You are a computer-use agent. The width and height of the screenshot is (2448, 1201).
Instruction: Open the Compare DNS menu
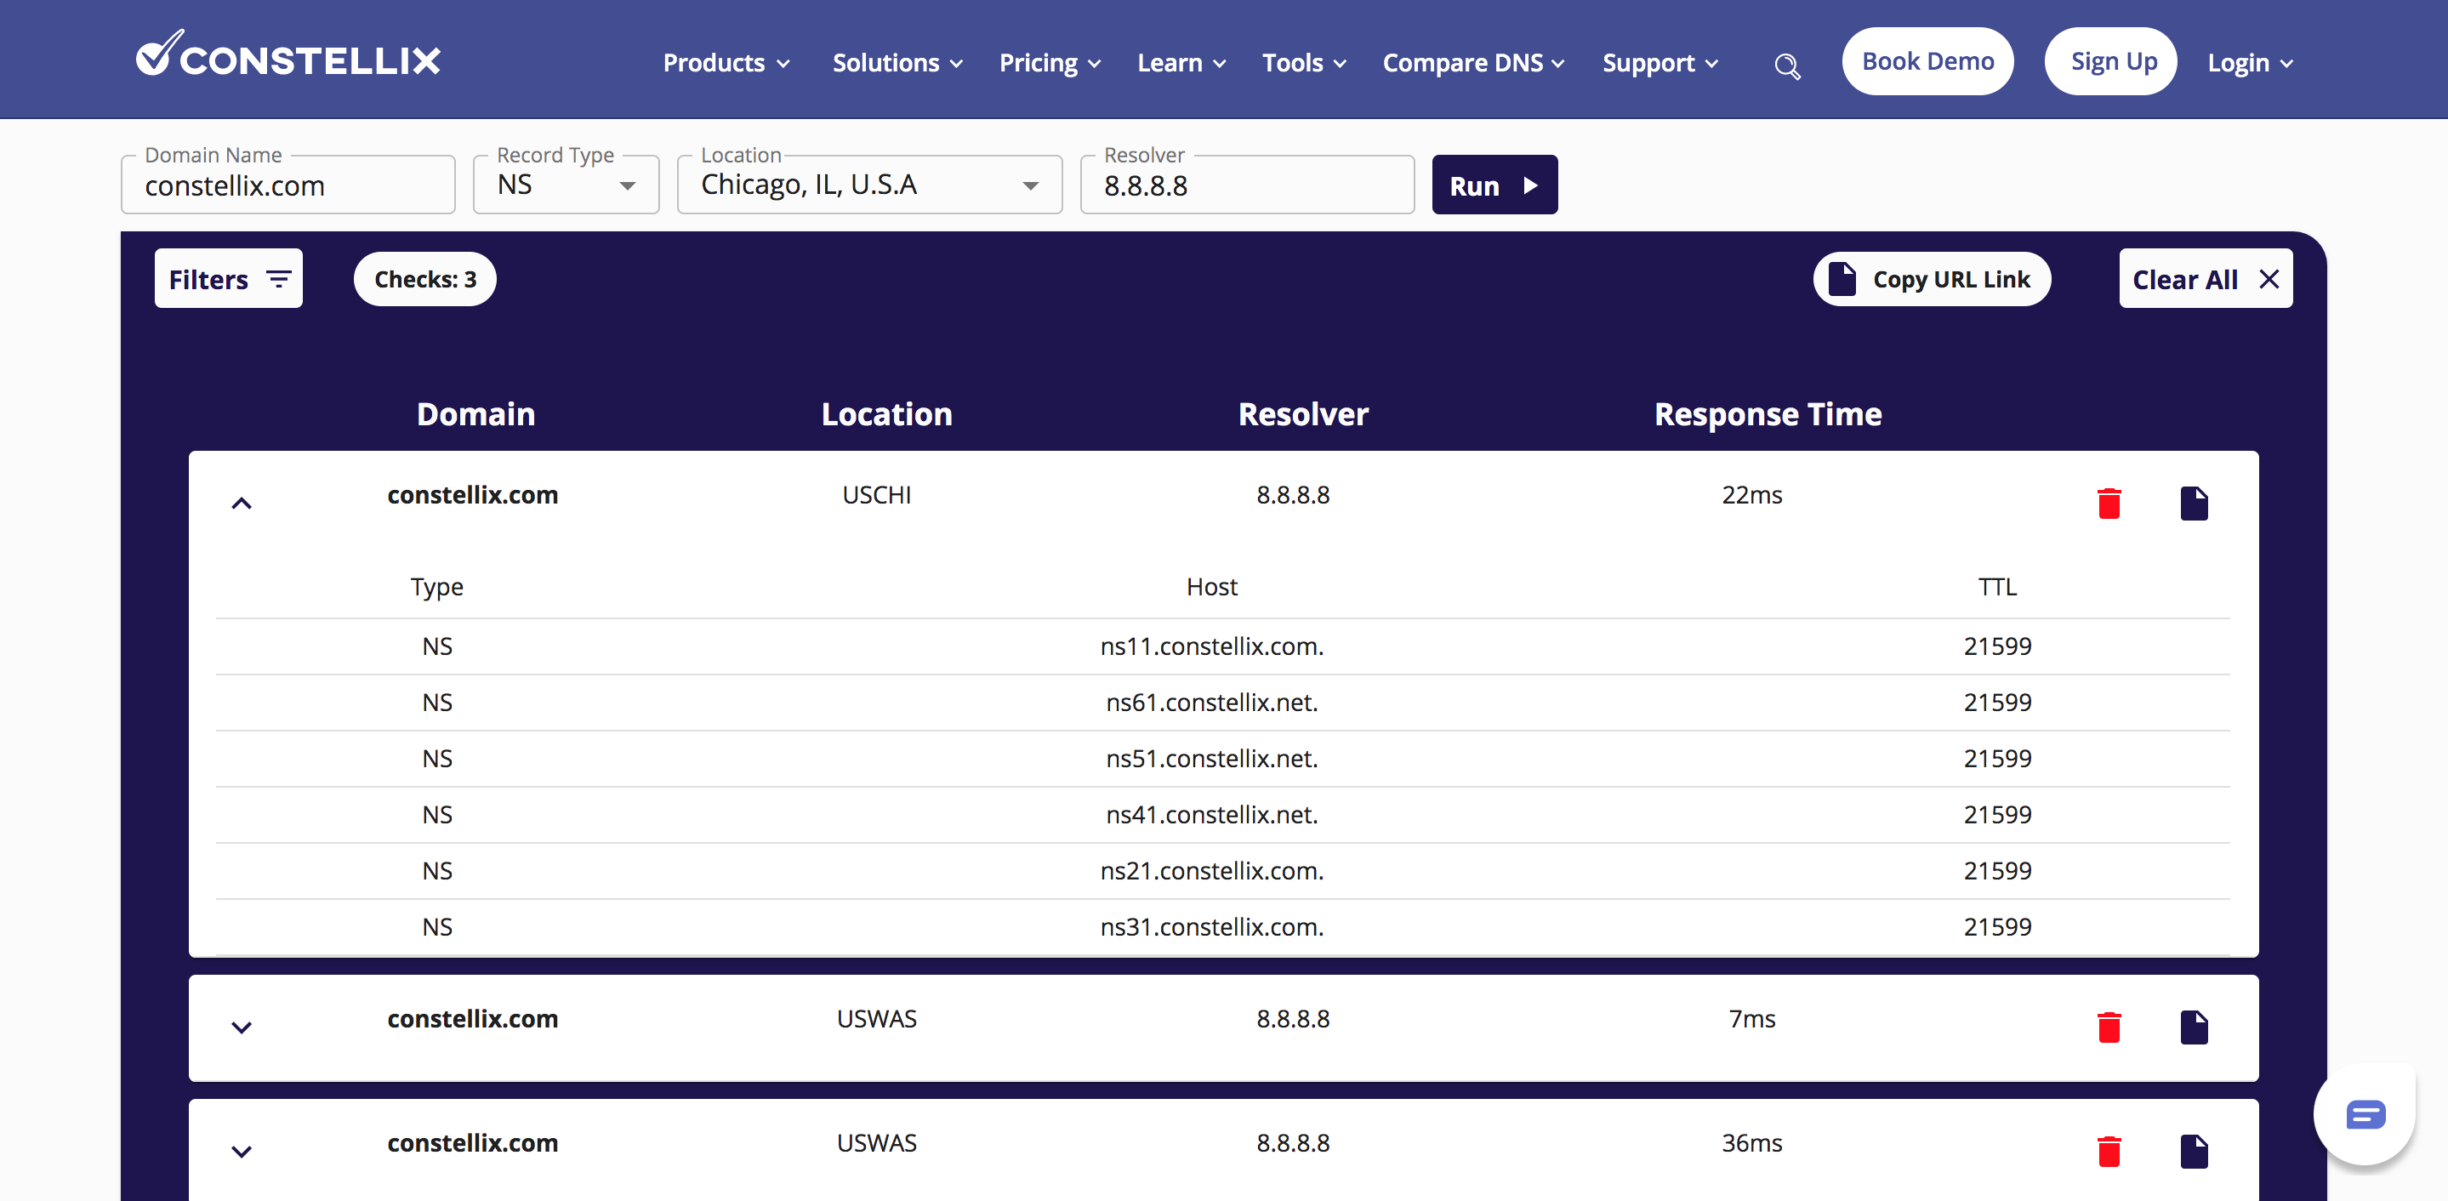(x=1473, y=63)
